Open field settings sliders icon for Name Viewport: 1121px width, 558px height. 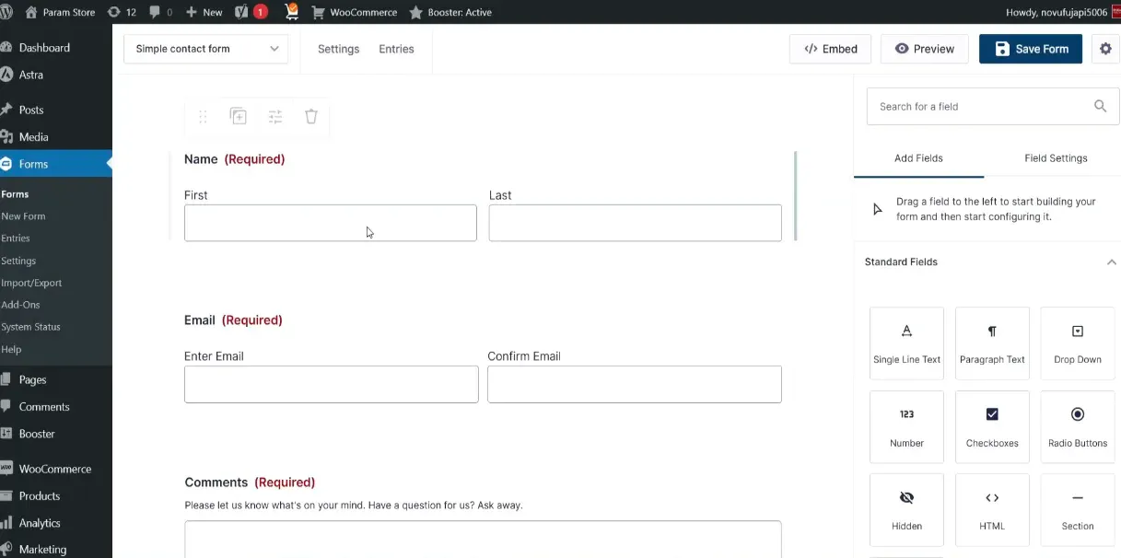coord(275,116)
